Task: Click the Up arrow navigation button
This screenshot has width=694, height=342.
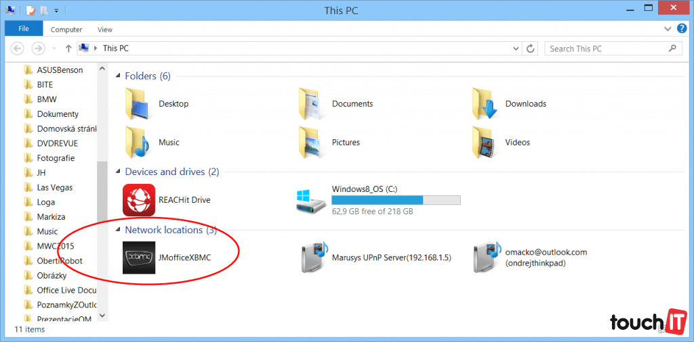Action: point(68,49)
